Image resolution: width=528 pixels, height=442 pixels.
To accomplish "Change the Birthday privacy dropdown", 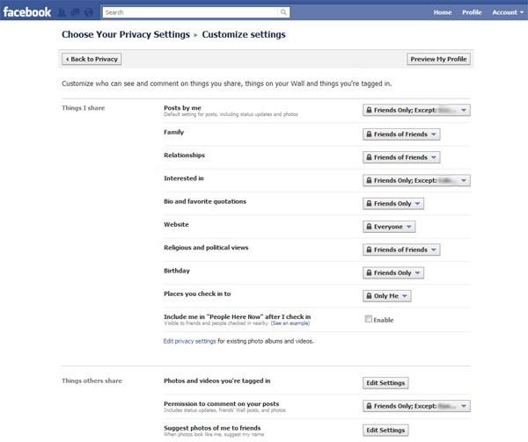I will [393, 273].
